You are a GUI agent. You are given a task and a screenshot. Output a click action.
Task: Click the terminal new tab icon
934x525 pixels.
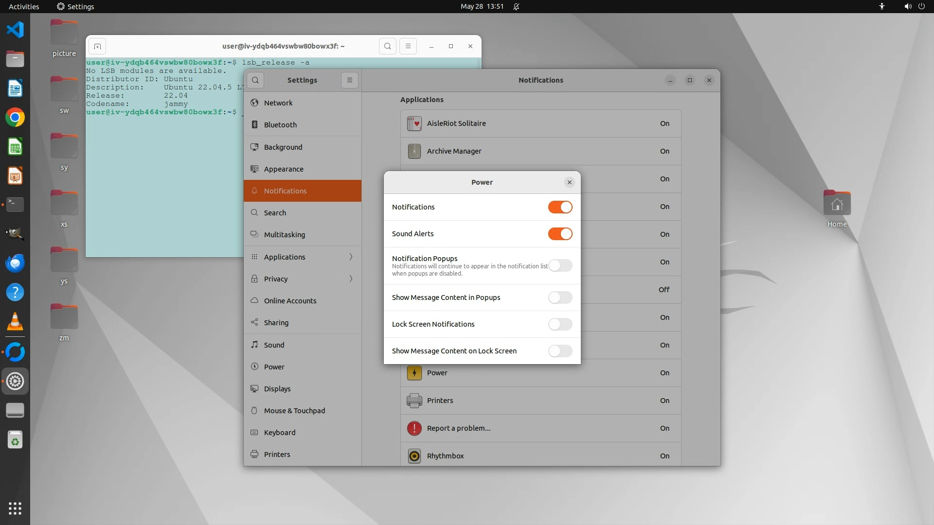[97, 46]
